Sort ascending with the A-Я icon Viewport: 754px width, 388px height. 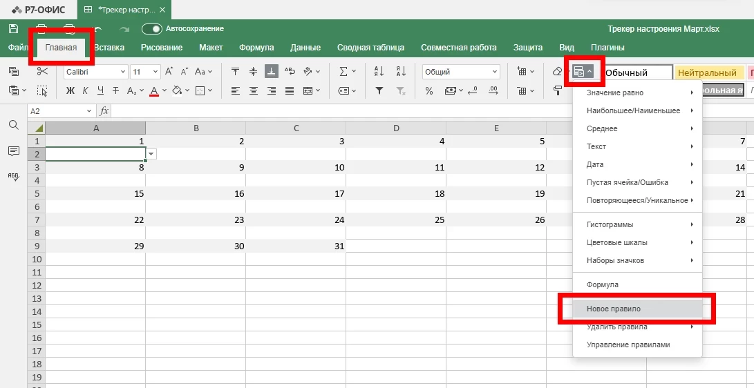point(379,71)
